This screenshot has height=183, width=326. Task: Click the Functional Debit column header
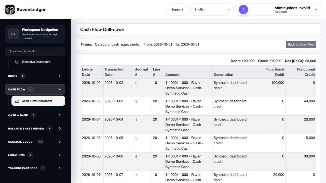(271, 72)
